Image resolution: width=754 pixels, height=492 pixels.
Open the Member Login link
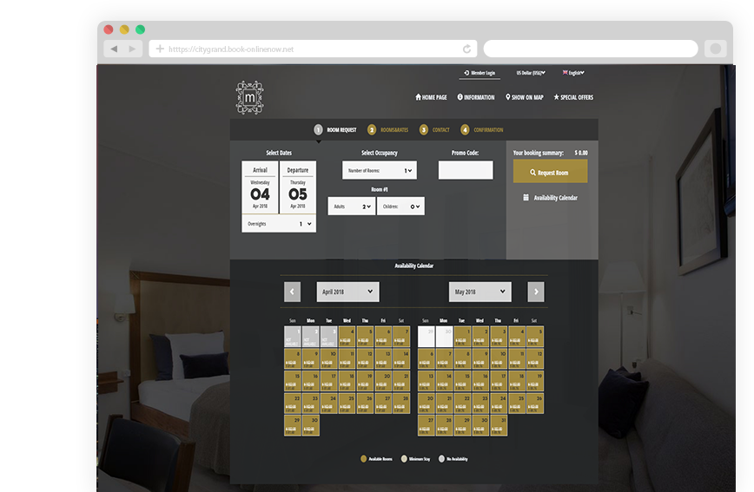[480, 73]
